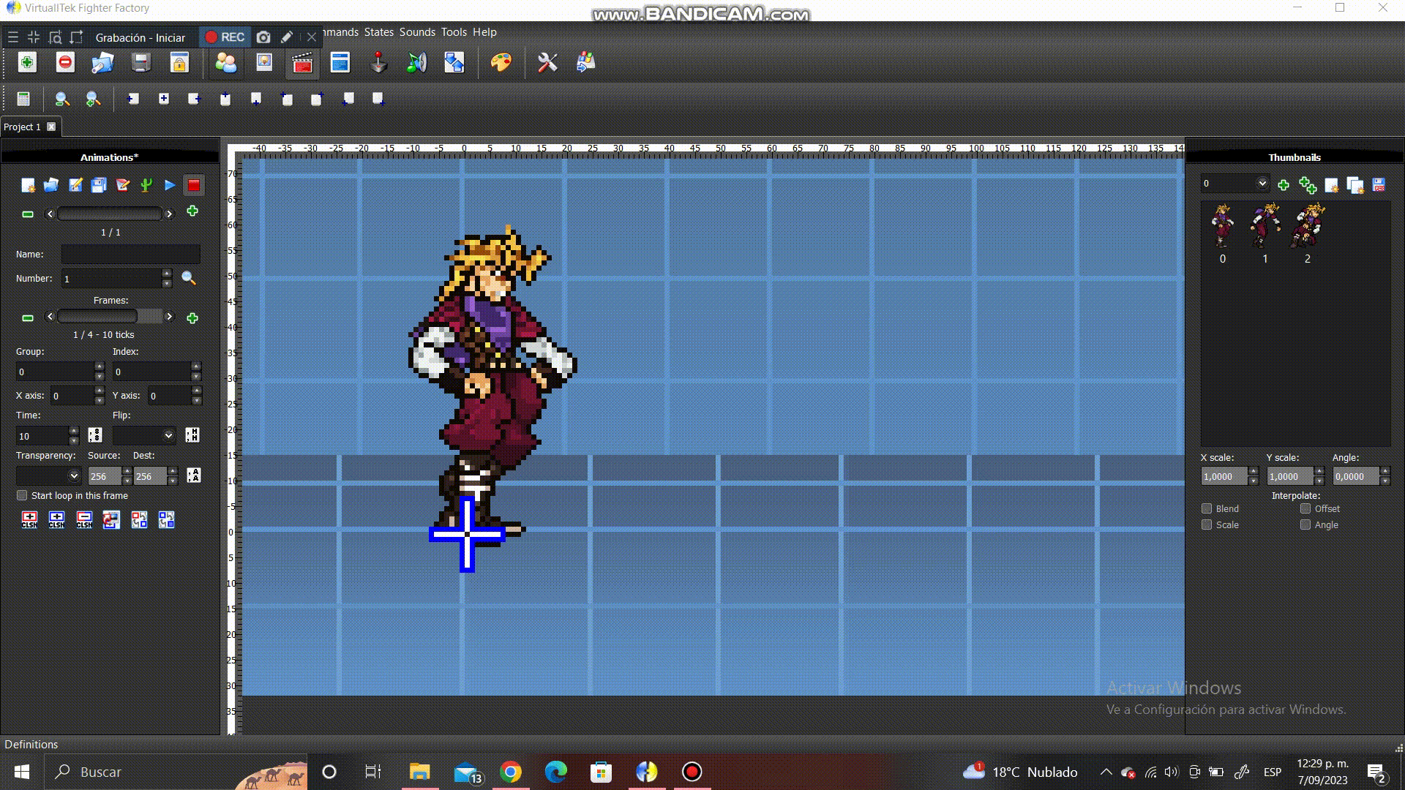Click the green cactus icon
Viewport: 1405px width, 790px height.
tap(146, 185)
